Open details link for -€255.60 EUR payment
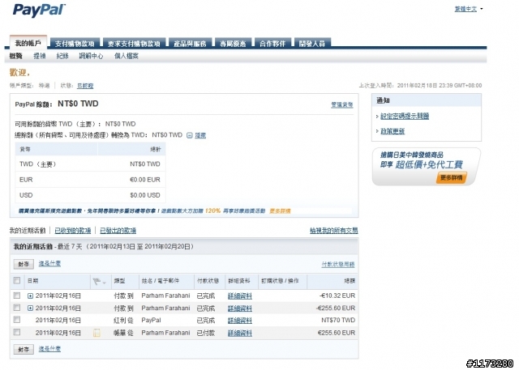519x370 pixels. (x=240, y=308)
